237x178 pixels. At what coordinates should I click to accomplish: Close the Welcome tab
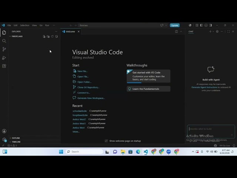[x=79, y=32]
